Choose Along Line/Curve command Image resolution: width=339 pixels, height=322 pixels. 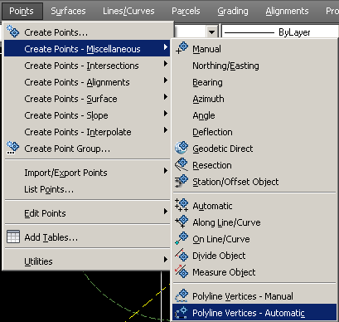[x=254, y=222]
